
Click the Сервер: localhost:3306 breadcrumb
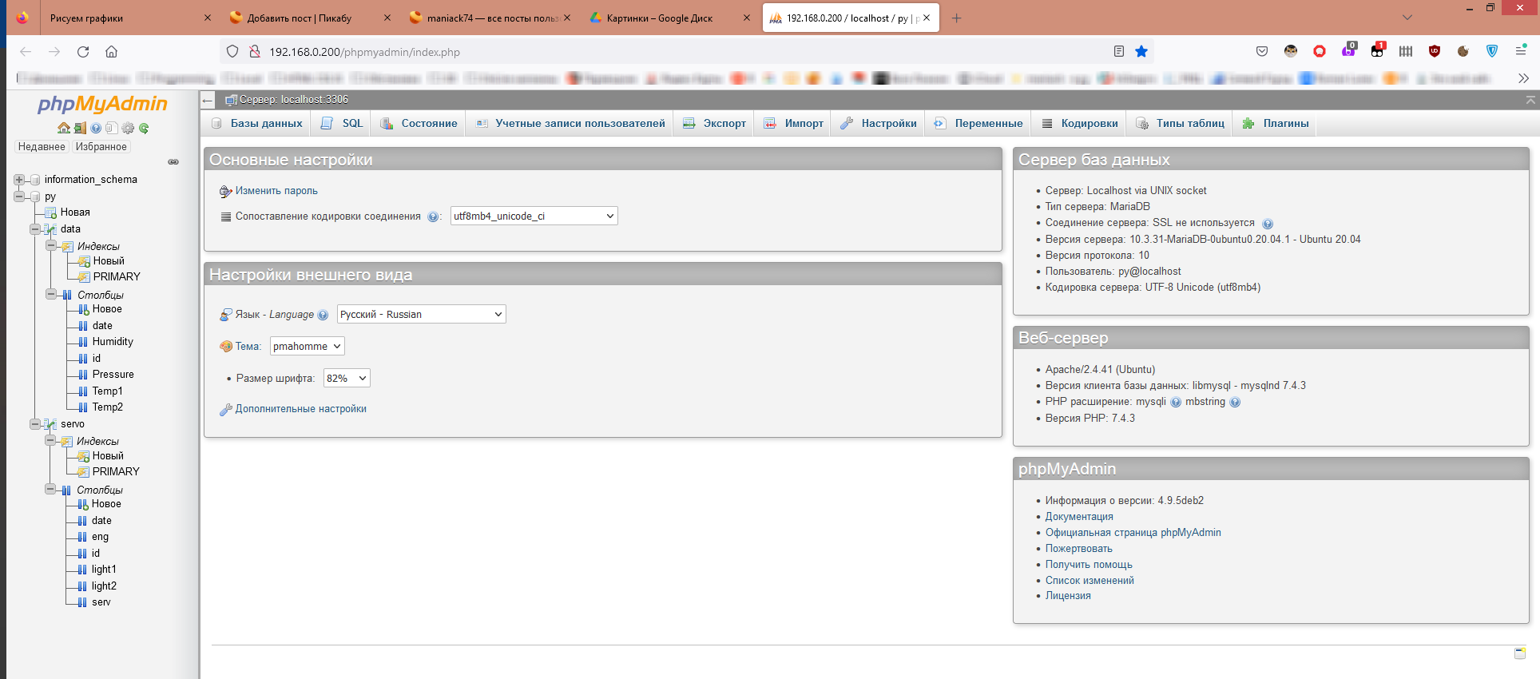pyautogui.click(x=294, y=100)
